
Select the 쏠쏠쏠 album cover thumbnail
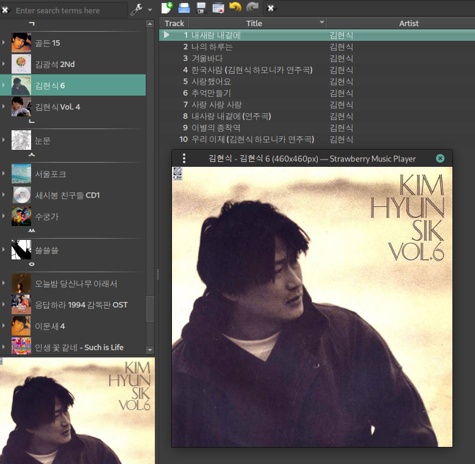21,250
